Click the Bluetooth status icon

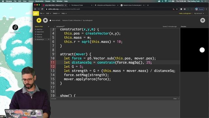[x=162, y=1]
